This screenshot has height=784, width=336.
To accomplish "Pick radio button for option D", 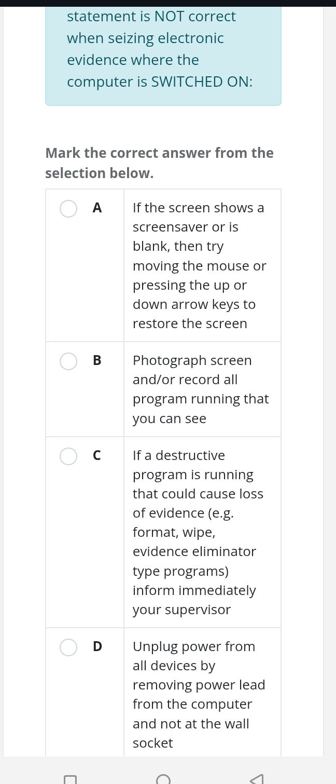I will (68, 647).
